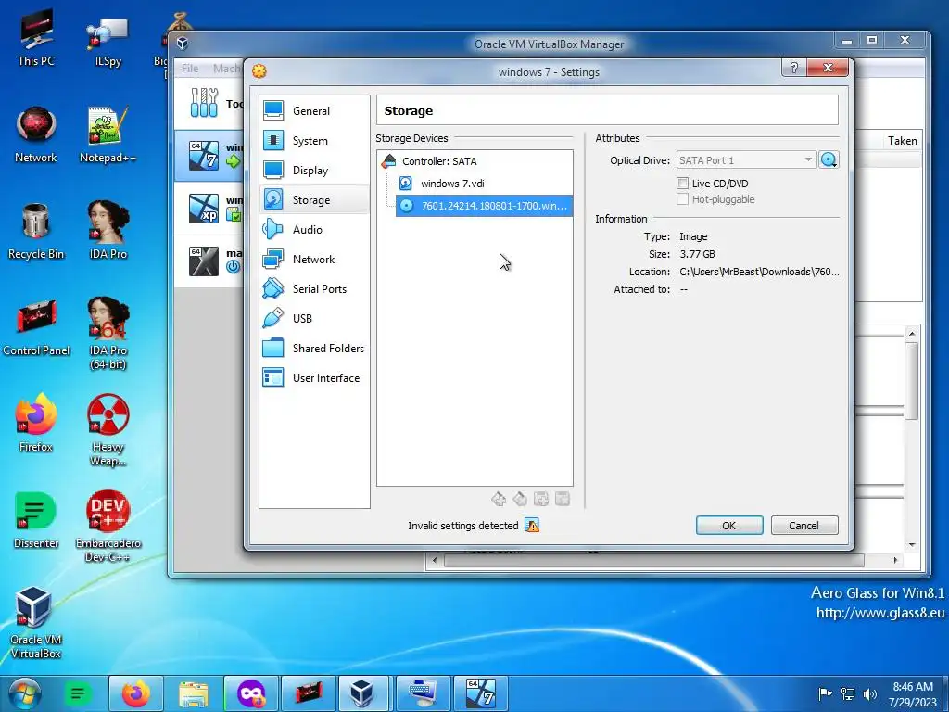Viewport: 949px width, 712px height.
Task: Open the ILSpy desktop icon
Action: click(108, 41)
